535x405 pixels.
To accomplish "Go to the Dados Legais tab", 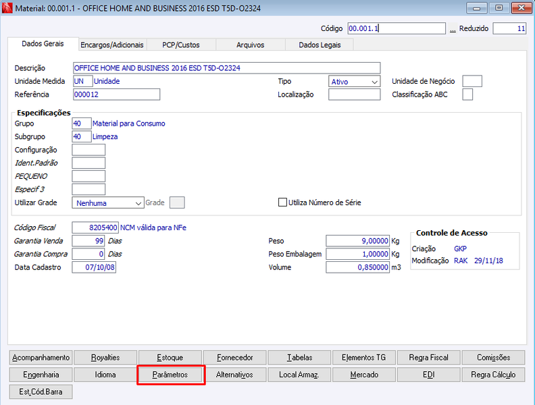I will [320, 45].
